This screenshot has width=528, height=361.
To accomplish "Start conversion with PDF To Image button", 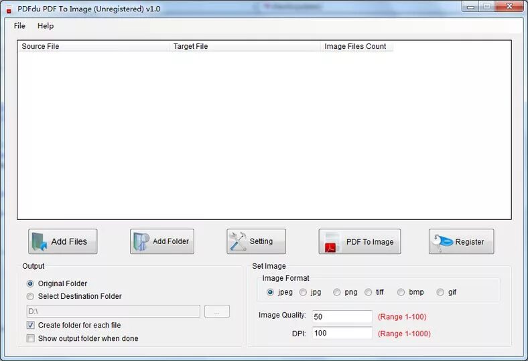I will coord(360,241).
